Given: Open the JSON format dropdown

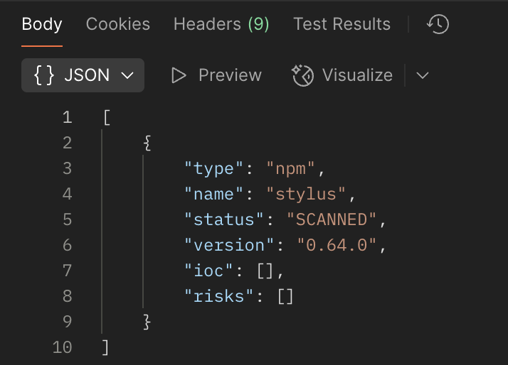Looking at the screenshot, I should coord(83,75).
